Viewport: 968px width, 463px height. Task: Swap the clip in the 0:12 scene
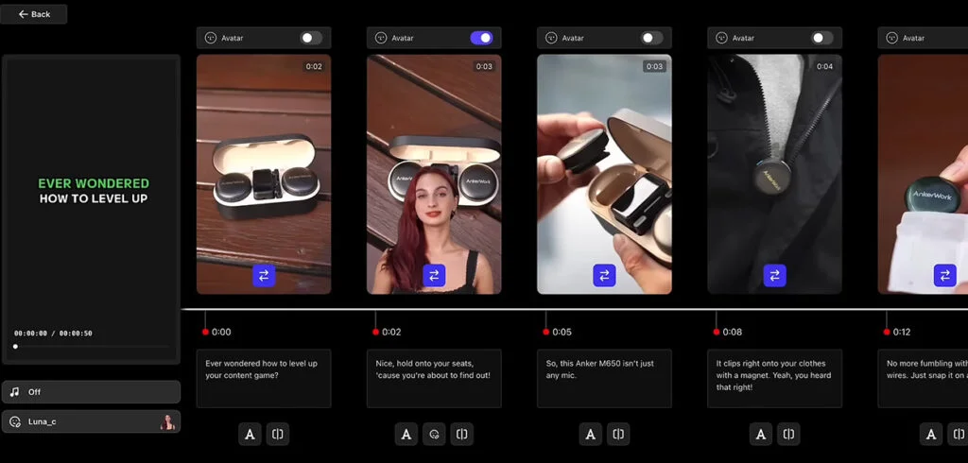click(x=945, y=275)
